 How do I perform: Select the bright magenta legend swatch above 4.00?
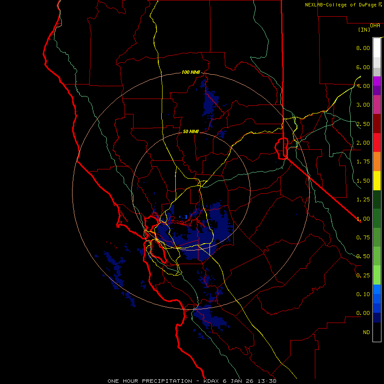(377, 81)
